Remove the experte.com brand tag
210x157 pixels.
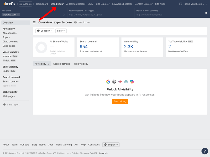point(18,15)
